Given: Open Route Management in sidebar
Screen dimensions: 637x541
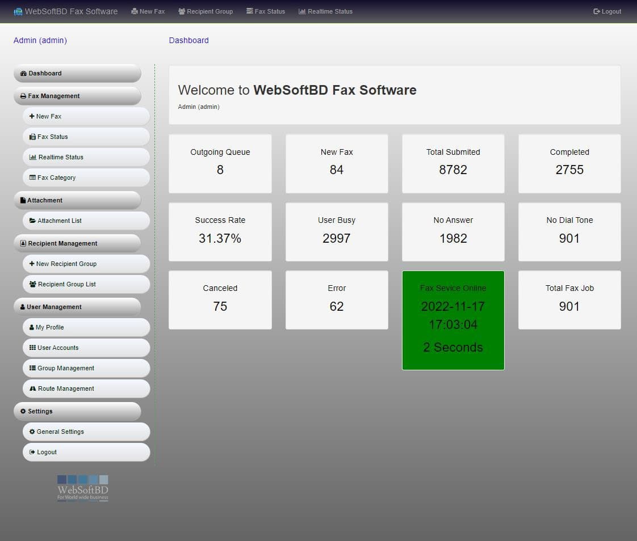Looking at the screenshot, I should coord(86,388).
